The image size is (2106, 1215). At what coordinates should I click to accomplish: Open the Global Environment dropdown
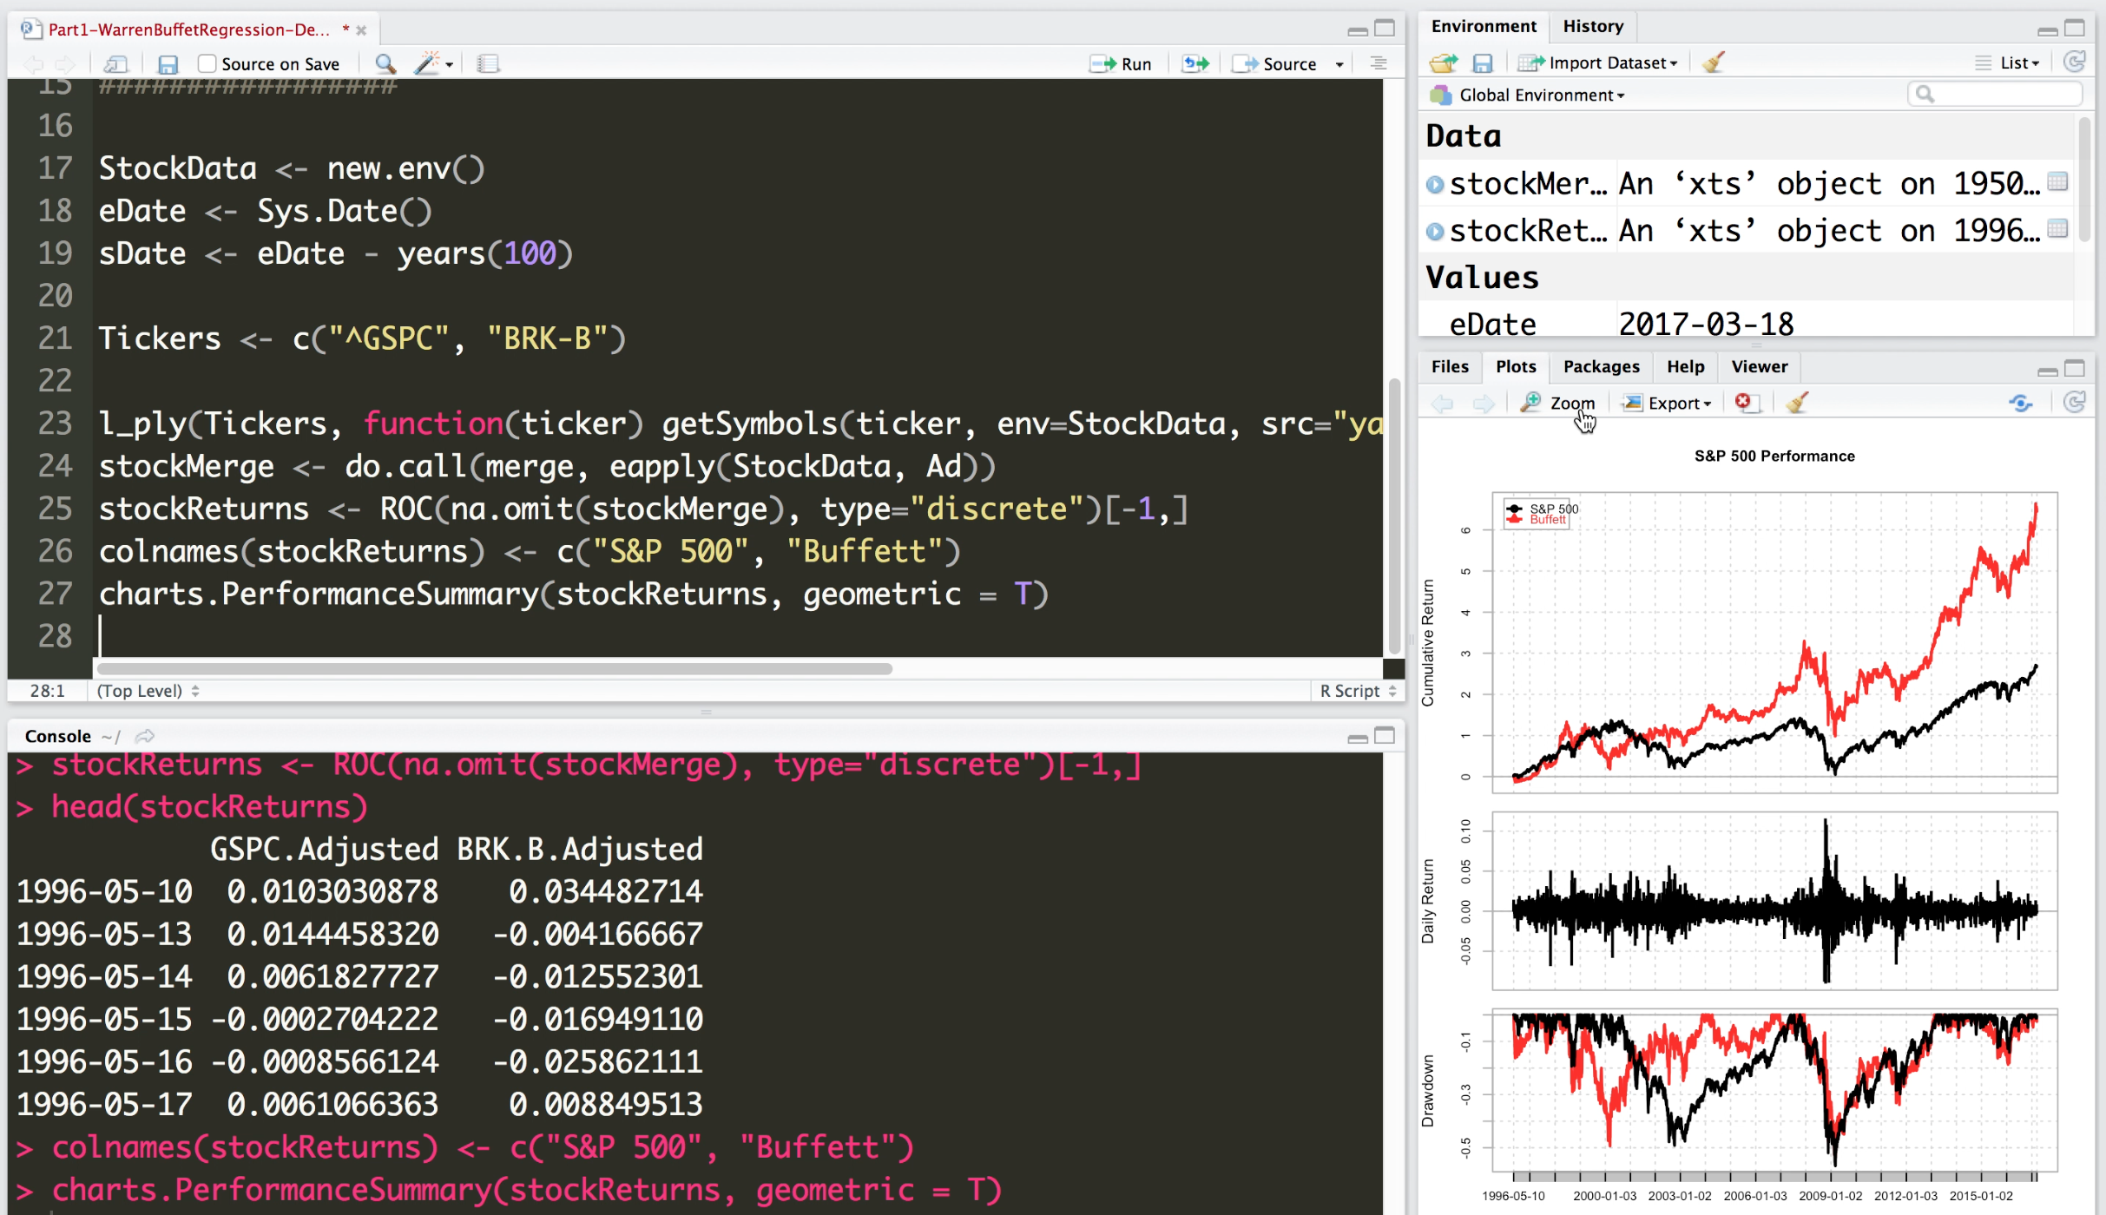point(1528,95)
